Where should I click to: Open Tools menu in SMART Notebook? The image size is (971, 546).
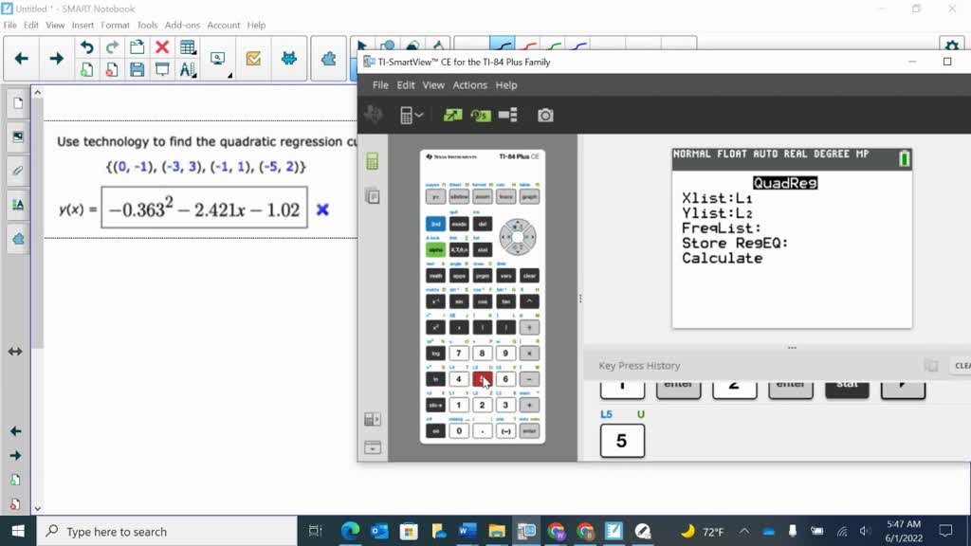[x=147, y=26]
